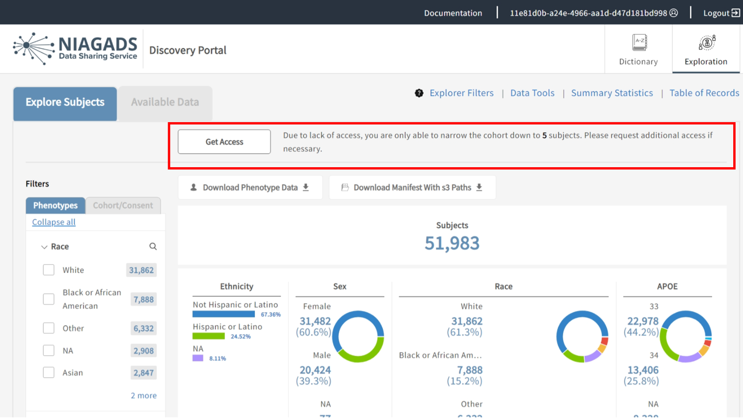Click the NIAGADS logo
Viewport: 743px width, 418px height.
click(x=75, y=49)
